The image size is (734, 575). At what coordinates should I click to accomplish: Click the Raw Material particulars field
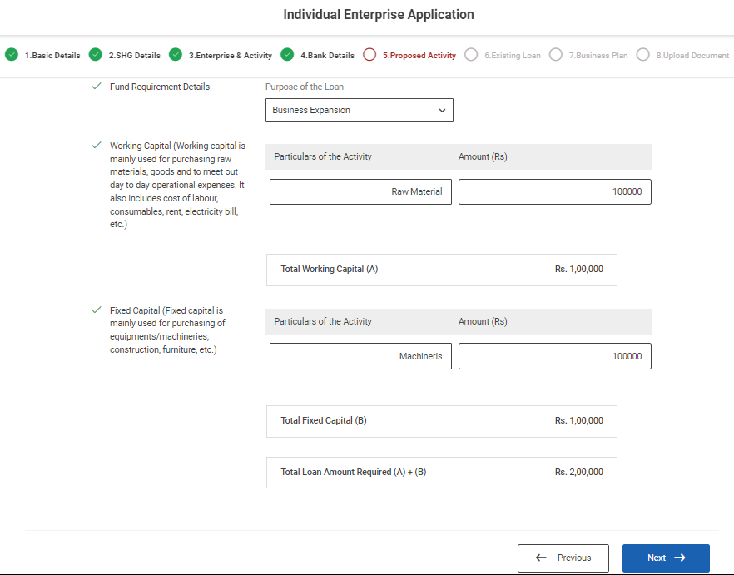click(x=360, y=191)
